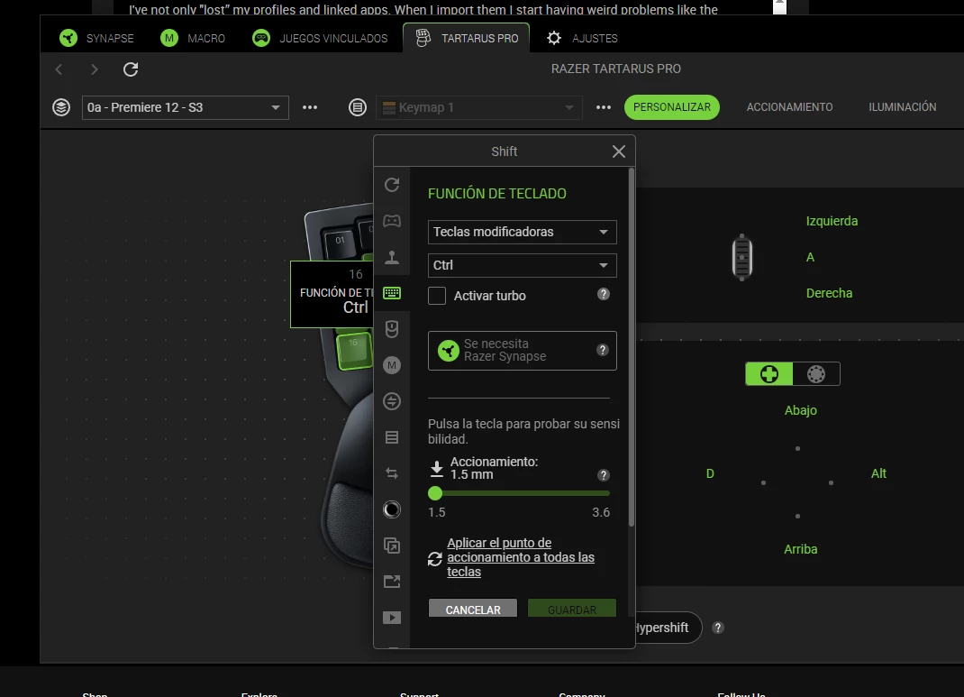The height and width of the screenshot is (697, 964).
Task: Toggle the plus keymap view button
Action: [768, 373]
